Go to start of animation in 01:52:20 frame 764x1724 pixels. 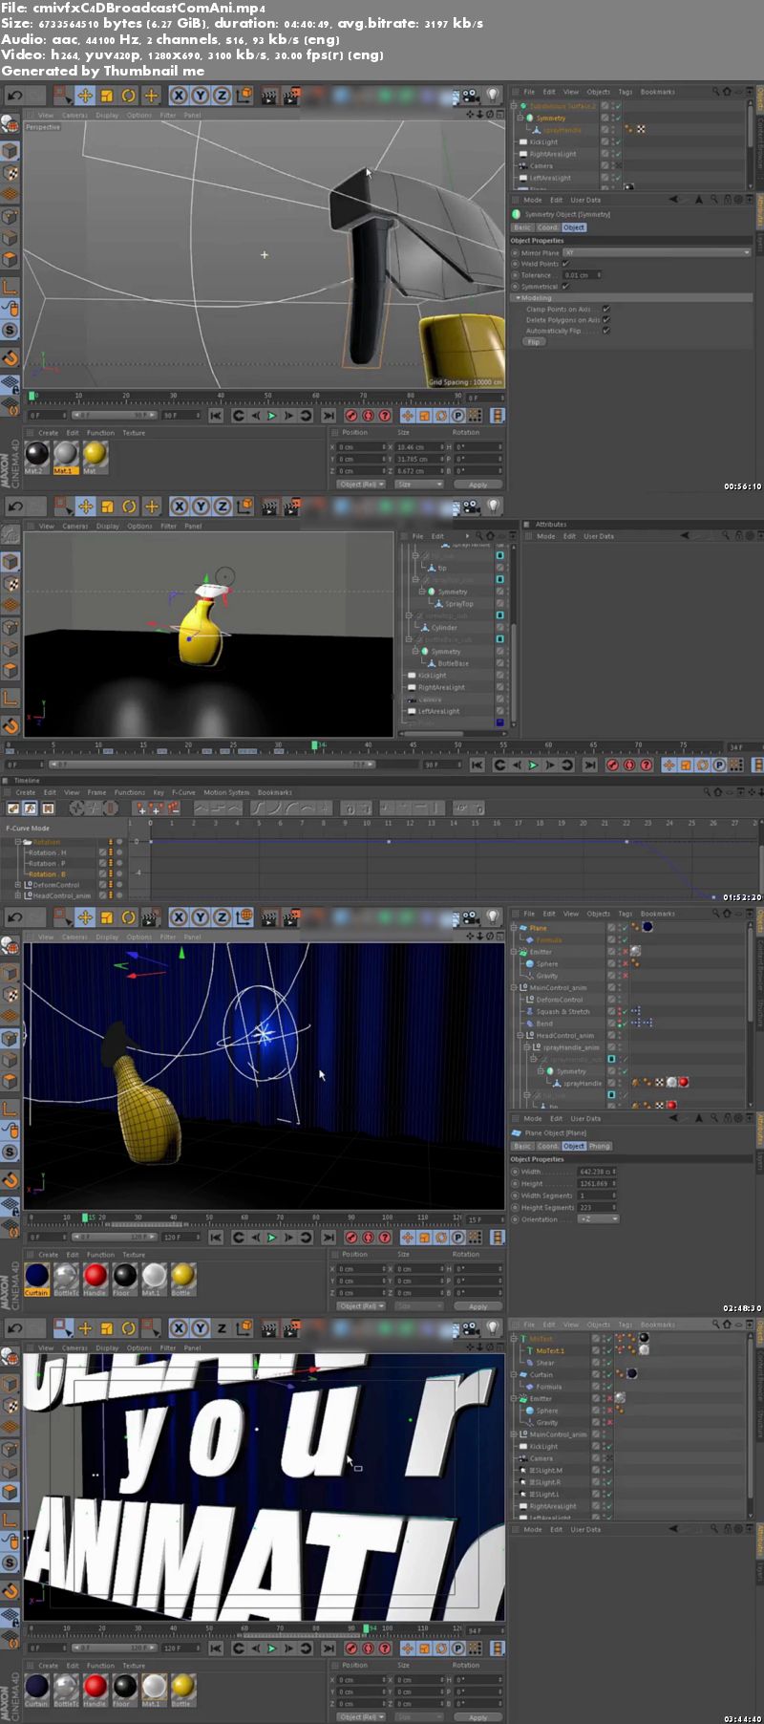click(x=477, y=765)
